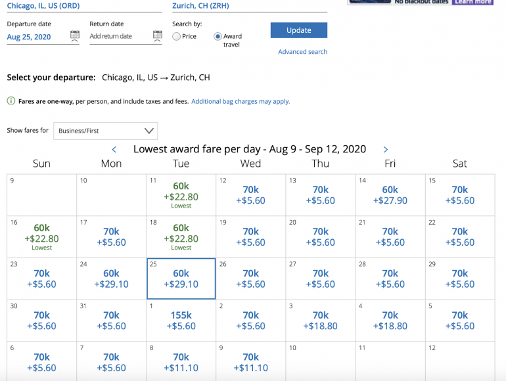The height and width of the screenshot is (381, 506).
Task: Click the fares info icon
Action: point(11,101)
